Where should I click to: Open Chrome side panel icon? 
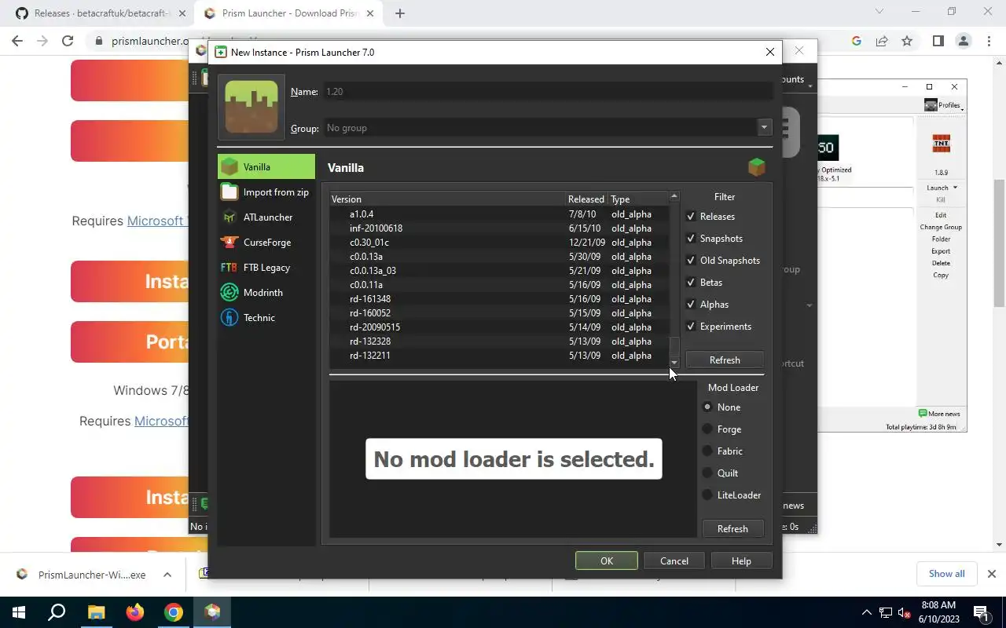[938, 41]
